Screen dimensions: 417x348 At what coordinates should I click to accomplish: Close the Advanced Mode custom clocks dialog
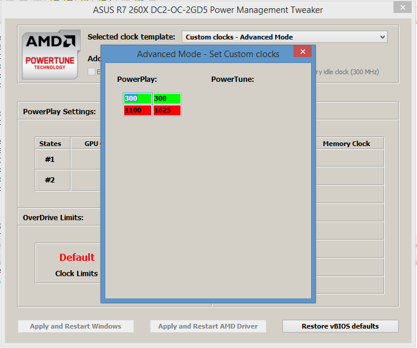click(x=302, y=51)
